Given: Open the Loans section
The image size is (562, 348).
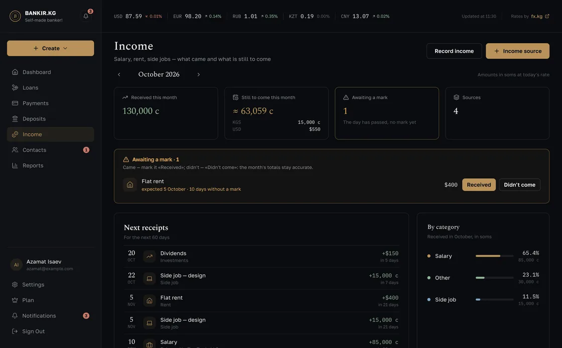Looking at the screenshot, I should point(51,88).
